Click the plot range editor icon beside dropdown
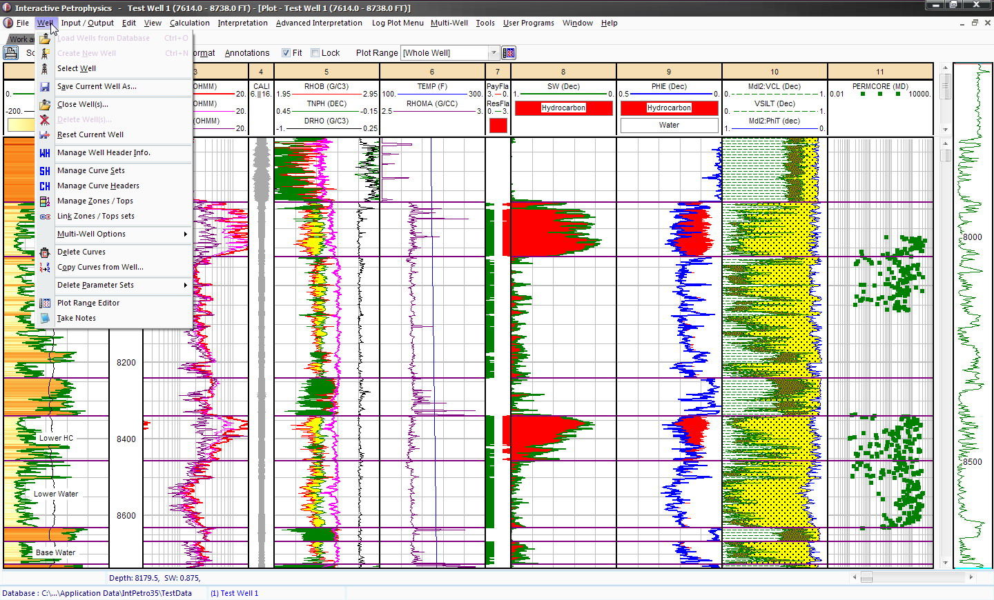 coord(509,52)
